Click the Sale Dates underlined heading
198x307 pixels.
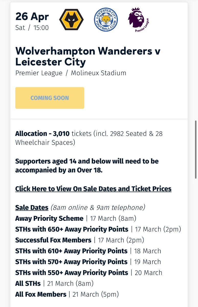point(32,207)
